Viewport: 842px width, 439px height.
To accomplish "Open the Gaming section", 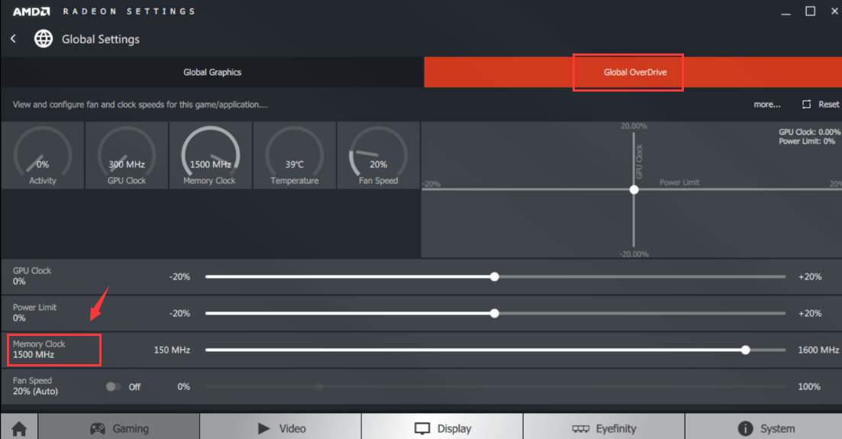I will tap(119, 426).
